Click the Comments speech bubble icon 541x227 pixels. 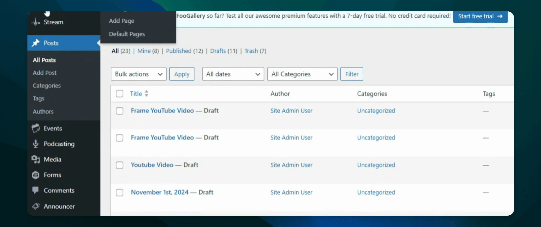[36, 190]
